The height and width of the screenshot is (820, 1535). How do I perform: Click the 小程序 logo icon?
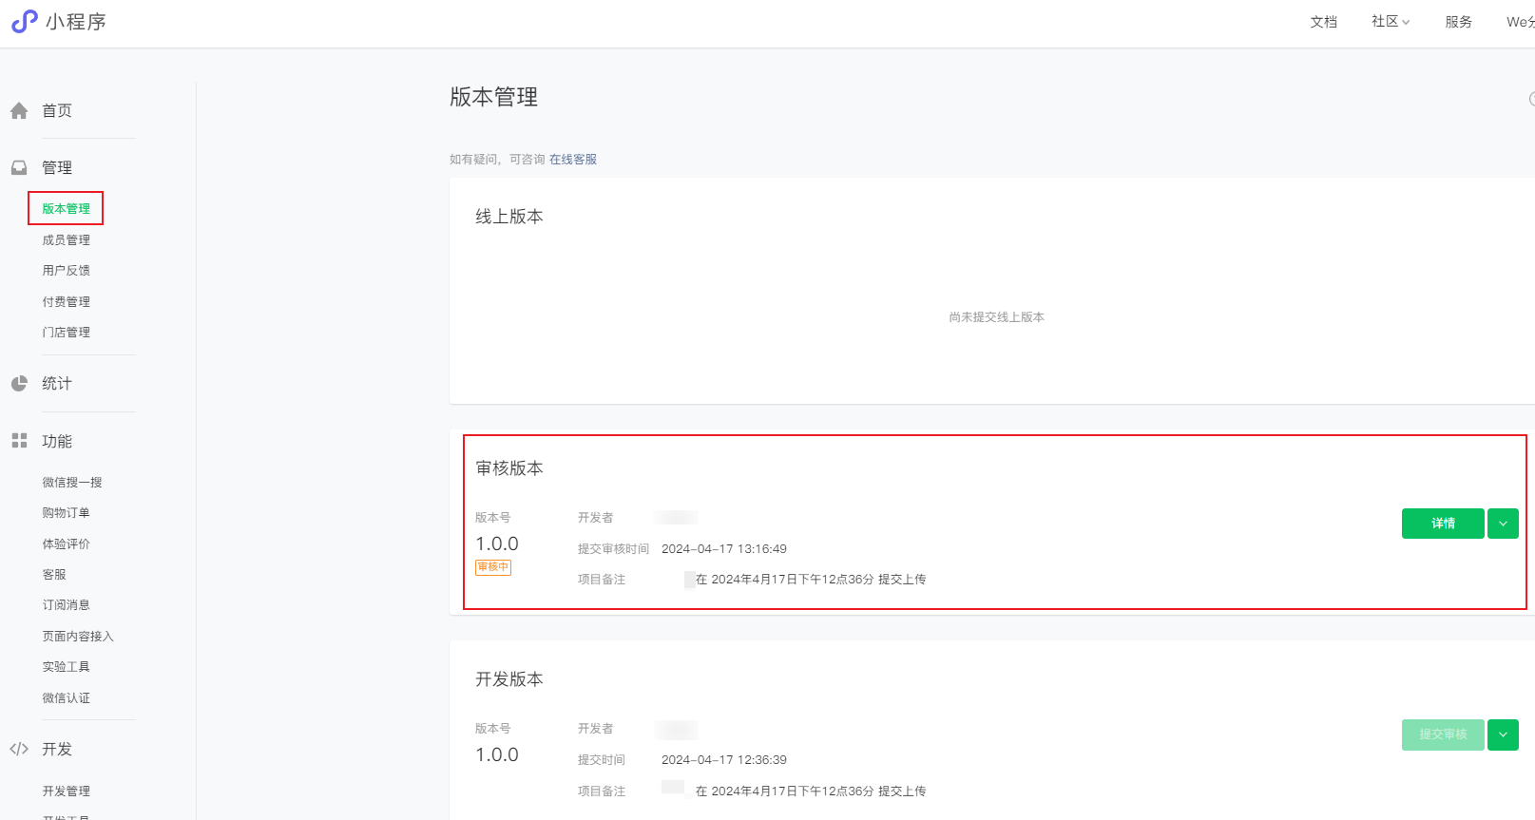(x=25, y=21)
